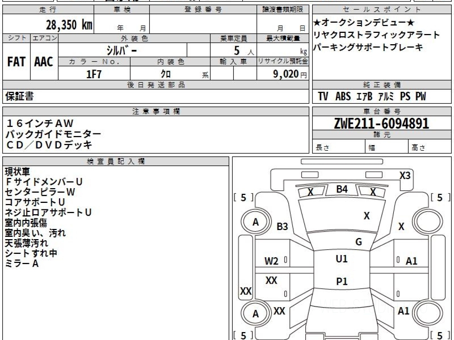Select the 室内臭い、汚れ note
Viewport: 454px width, 340px height.
coord(35,233)
